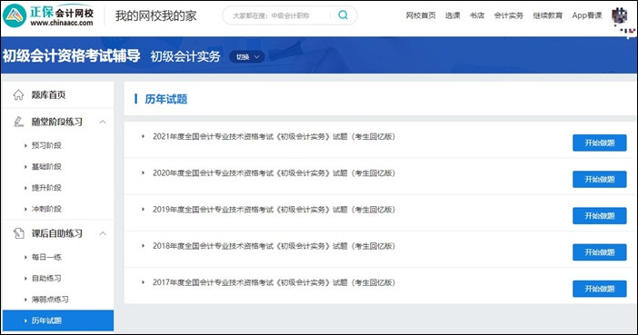Screen dimensions: 638x335
Task: Click the user avatar icon
Action: 619,15
